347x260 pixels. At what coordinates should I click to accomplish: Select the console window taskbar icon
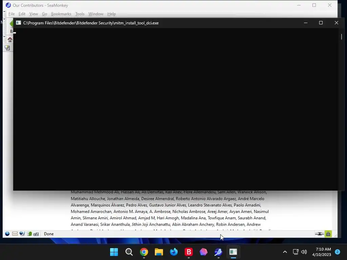click(x=233, y=252)
